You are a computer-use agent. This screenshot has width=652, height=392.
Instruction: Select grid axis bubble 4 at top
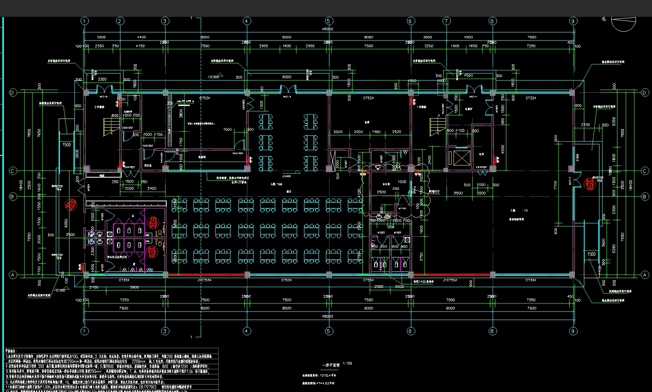click(247, 21)
